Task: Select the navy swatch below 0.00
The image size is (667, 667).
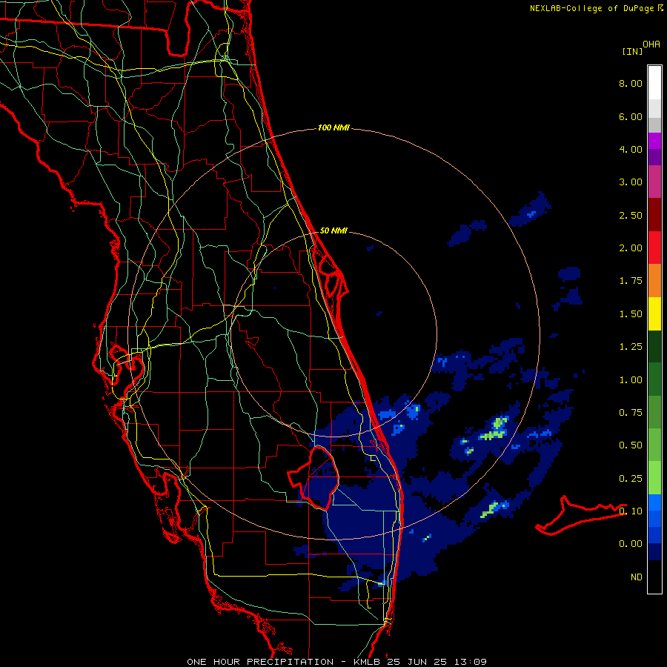Action: tap(654, 552)
